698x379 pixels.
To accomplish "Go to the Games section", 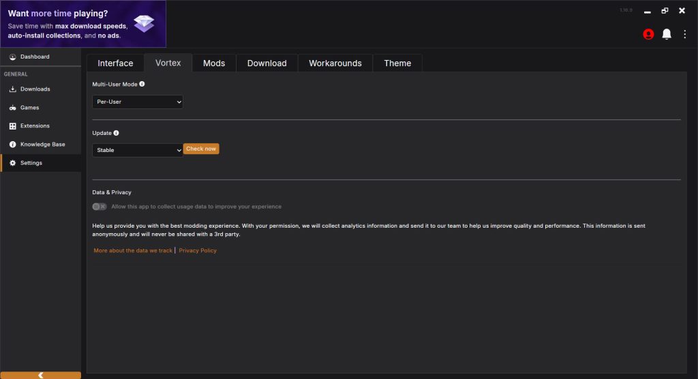I will 40,108.
